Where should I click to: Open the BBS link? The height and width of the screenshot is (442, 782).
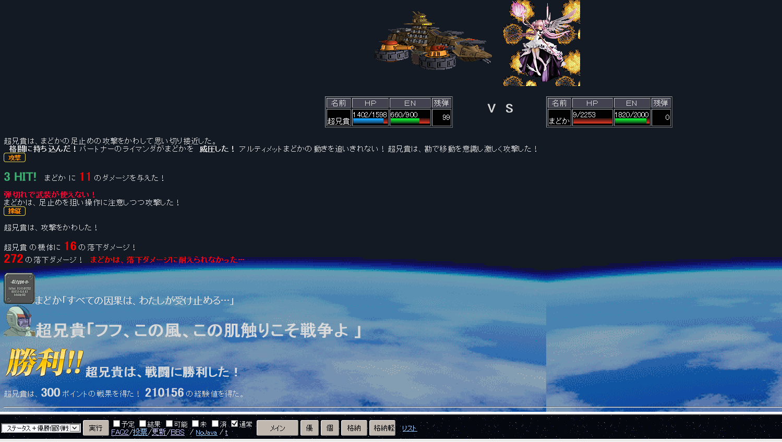pyautogui.click(x=177, y=432)
